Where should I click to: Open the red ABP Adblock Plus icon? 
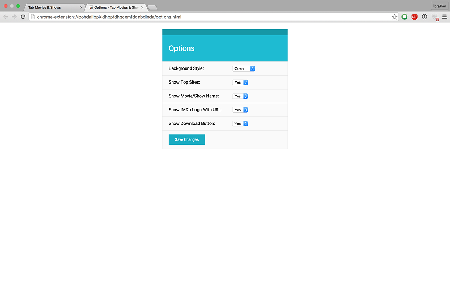pyautogui.click(x=414, y=17)
